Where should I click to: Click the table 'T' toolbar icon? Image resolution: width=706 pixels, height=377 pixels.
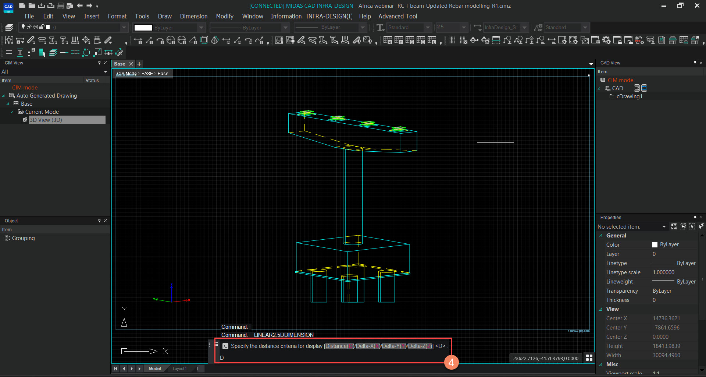click(399, 40)
